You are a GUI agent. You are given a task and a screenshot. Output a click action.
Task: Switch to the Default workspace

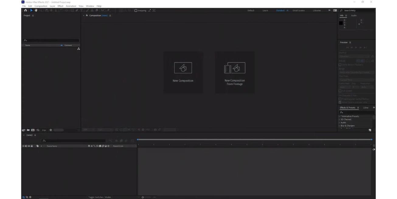(251, 11)
